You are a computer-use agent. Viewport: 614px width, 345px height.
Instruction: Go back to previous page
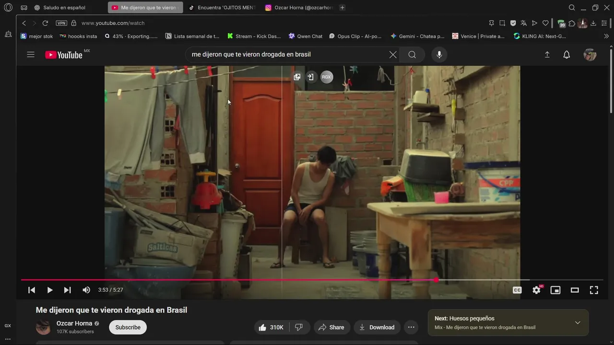pos(24,23)
